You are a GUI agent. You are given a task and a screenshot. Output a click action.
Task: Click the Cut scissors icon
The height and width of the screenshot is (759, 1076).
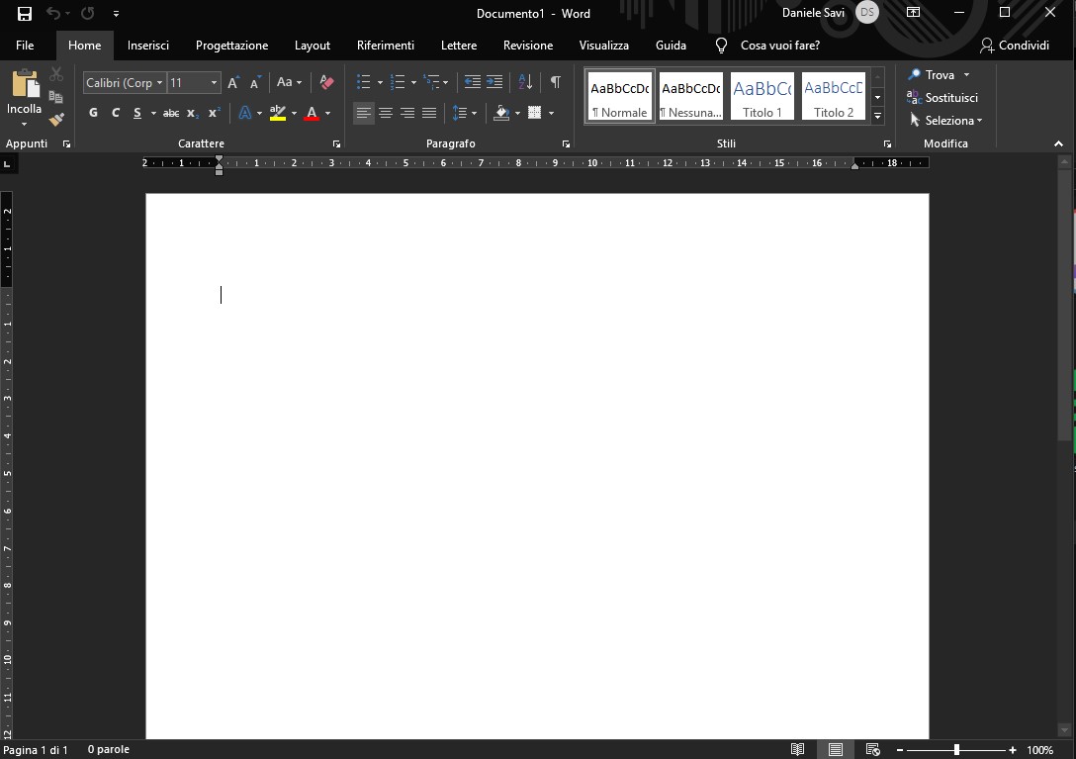(56, 74)
